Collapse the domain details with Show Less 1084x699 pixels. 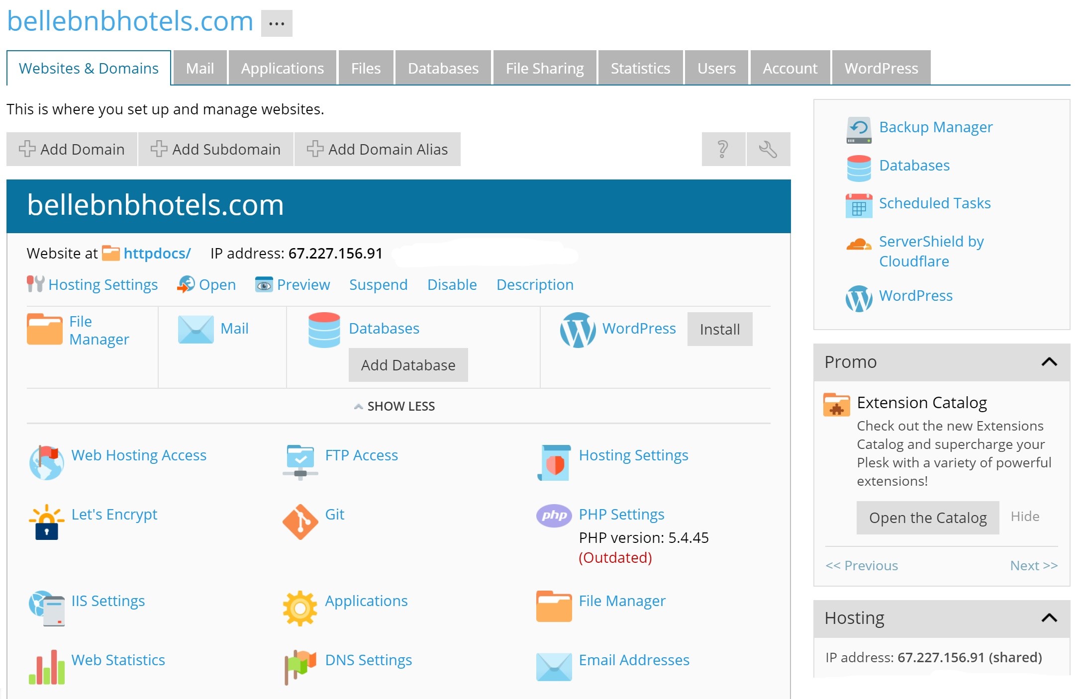(x=397, y=406)
